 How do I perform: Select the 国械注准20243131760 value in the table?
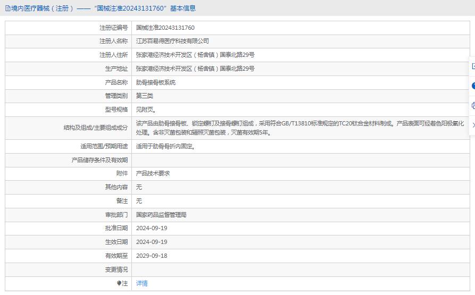[x=165, y=28]
